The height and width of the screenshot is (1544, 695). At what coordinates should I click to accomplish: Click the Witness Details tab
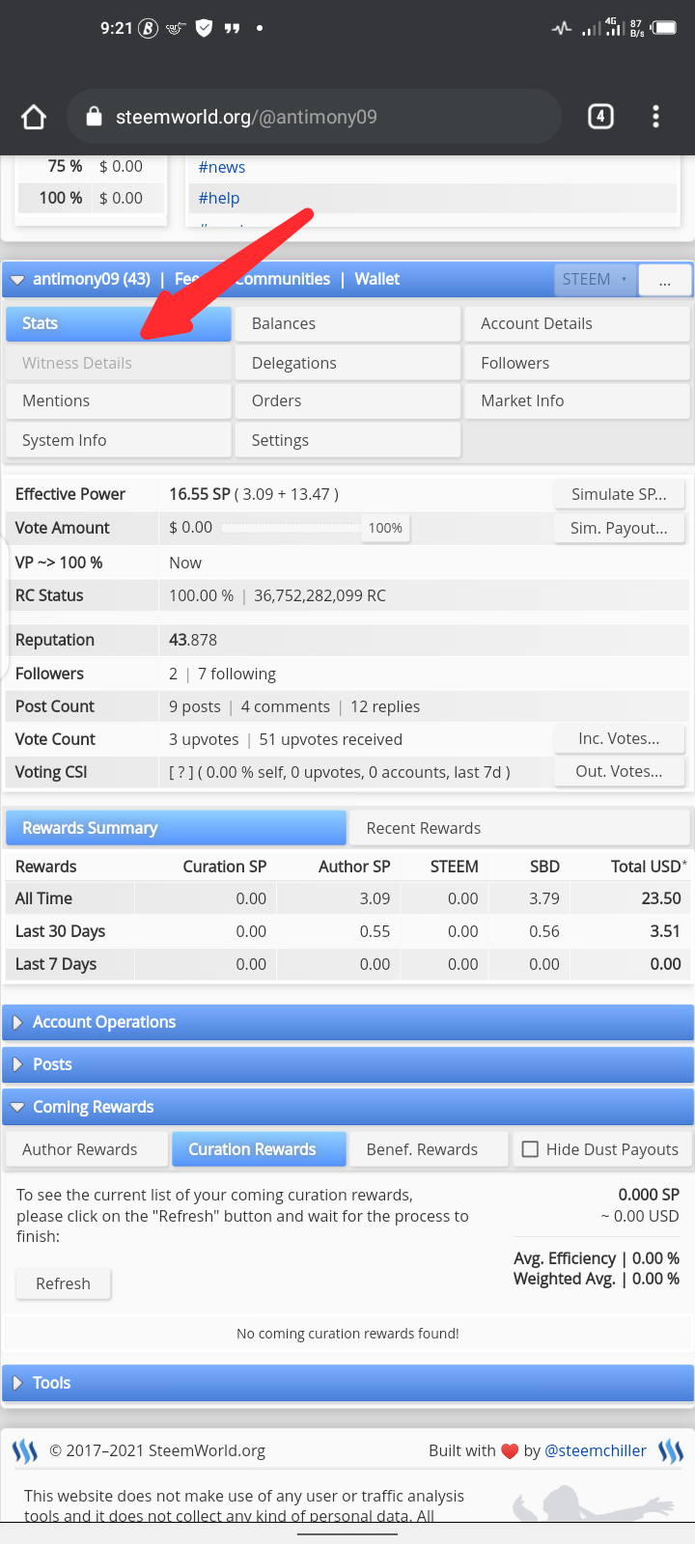119,363
